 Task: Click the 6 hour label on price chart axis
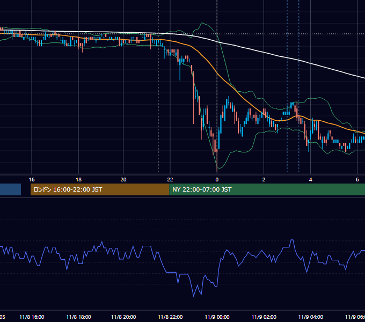[x=357, y=180]
